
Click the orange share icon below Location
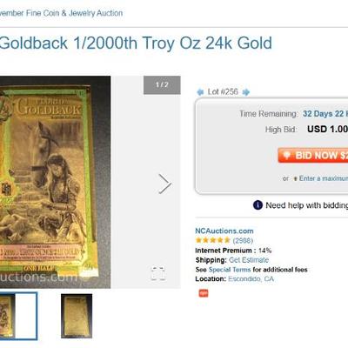pyautogui.click(x=204, y=293)
